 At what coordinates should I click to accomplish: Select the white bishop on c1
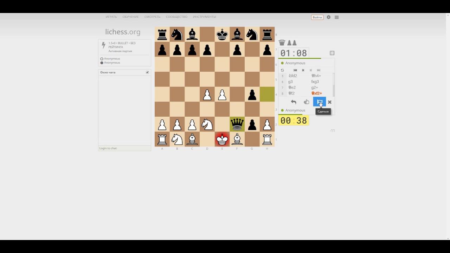pos(192,139)
